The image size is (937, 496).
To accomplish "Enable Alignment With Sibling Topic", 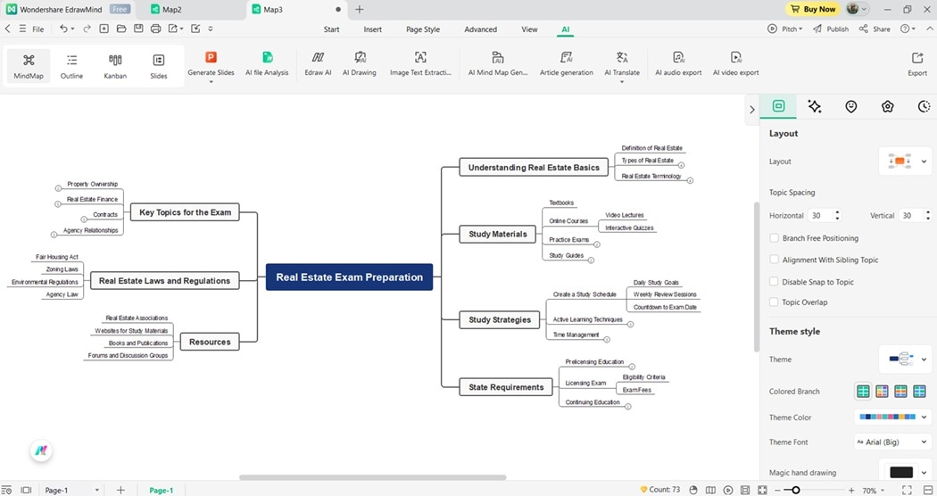I will (774, 260).
